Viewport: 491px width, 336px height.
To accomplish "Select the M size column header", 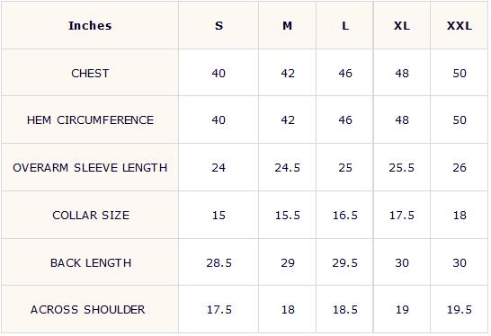I will pos(287,25).
